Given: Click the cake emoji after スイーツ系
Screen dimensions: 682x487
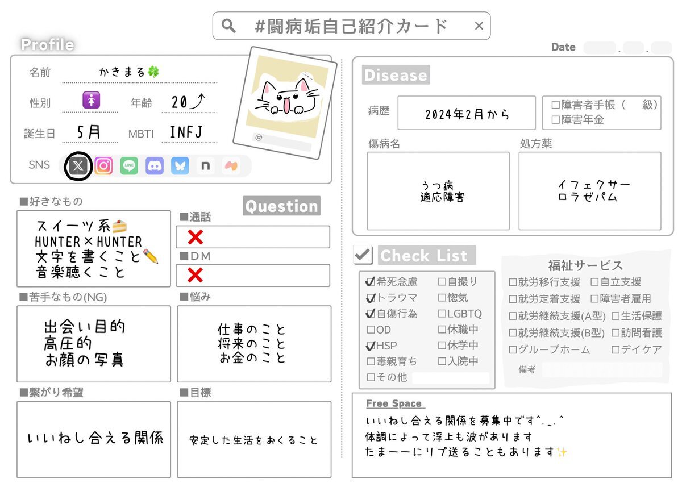Looking at the screenshot, I should point(119,226).
